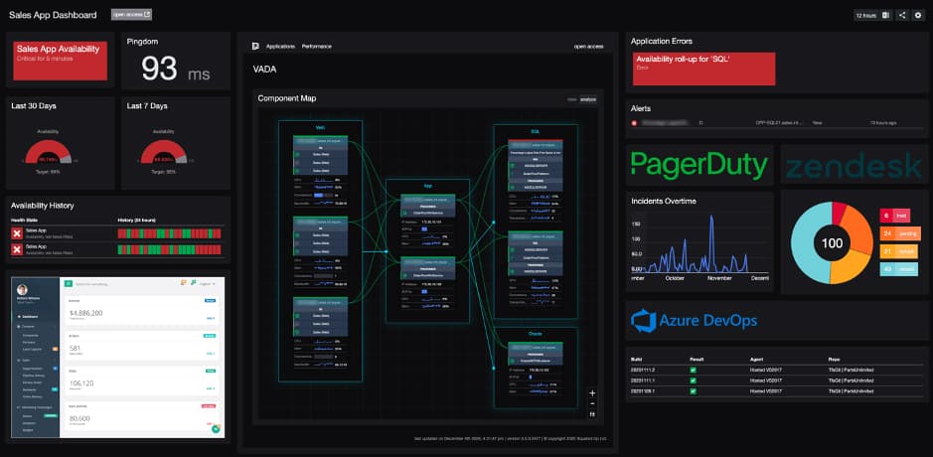Click user avatar in sales app sidebar
The height and width of the screenshot is (457, 933).
coord(22,288)
